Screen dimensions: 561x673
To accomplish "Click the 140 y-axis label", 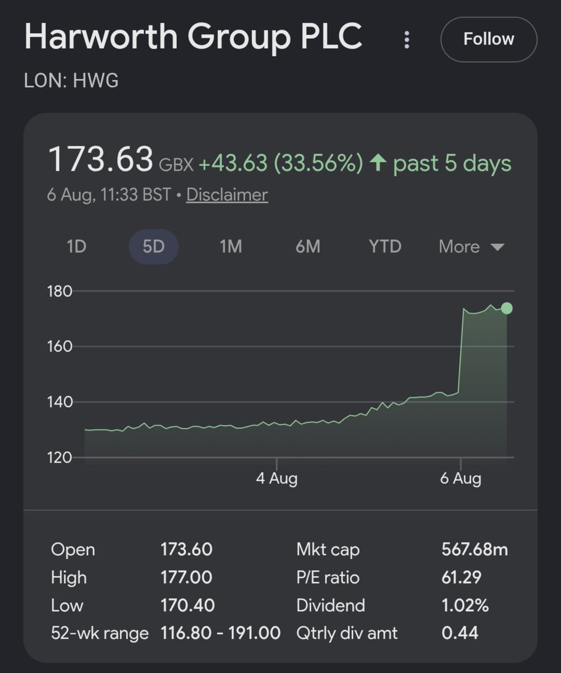I will tap(60, 402).
